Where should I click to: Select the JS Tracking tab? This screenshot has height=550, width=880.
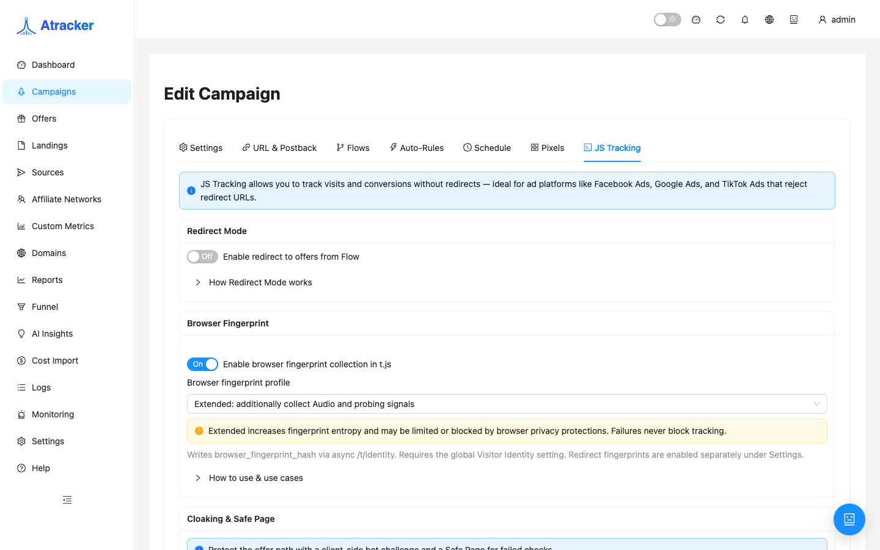coord(612,148)
